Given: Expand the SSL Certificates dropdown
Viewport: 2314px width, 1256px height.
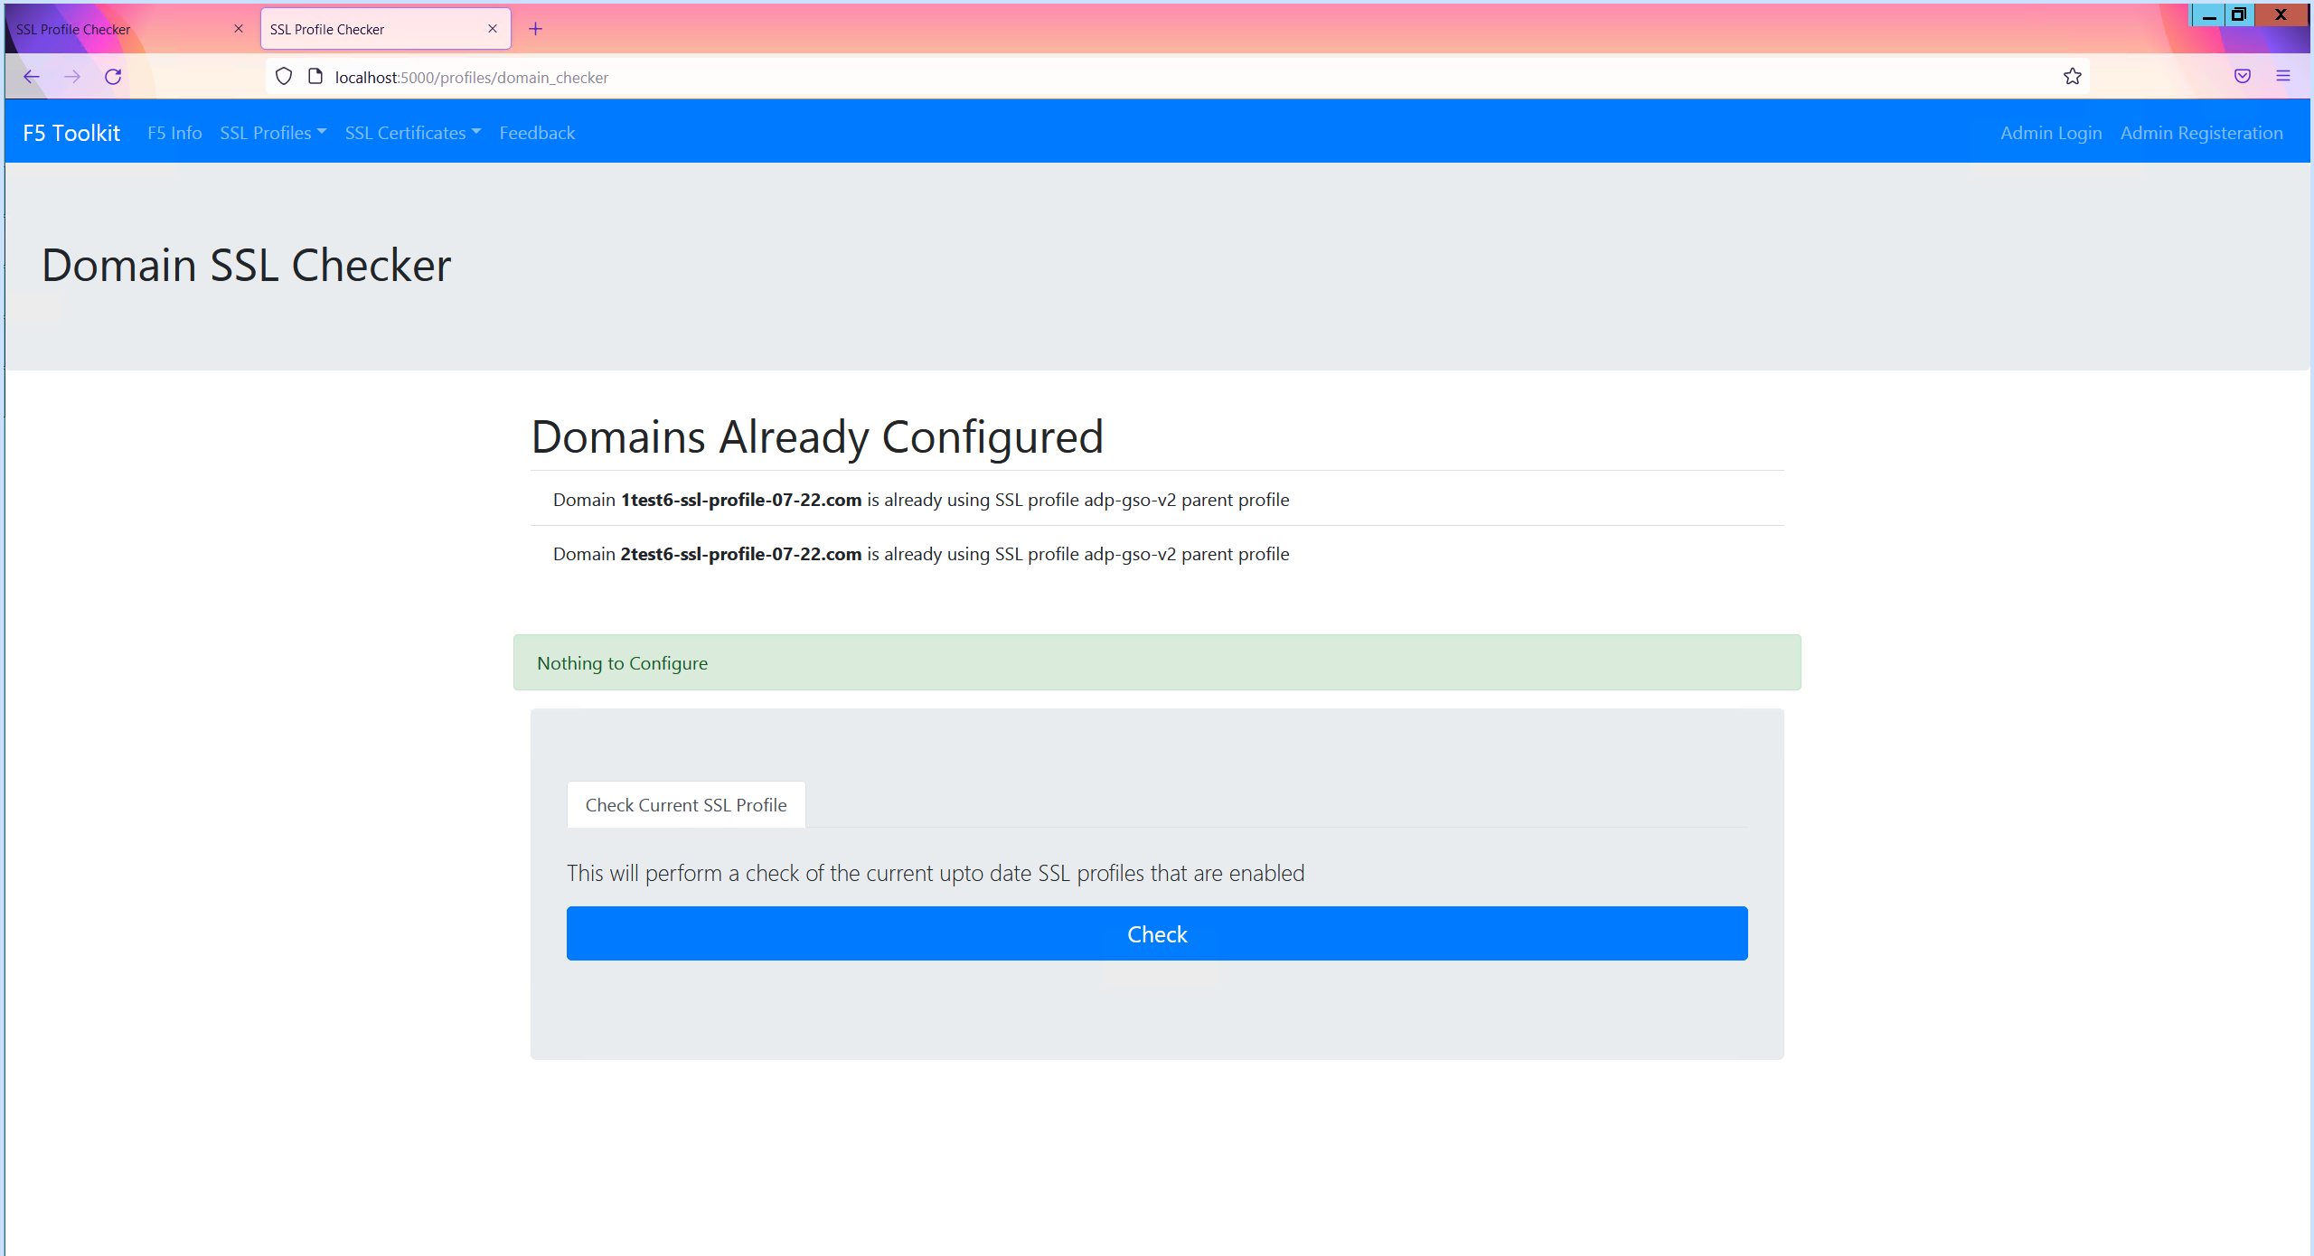Looking at the screenshot, I should 412,133.
